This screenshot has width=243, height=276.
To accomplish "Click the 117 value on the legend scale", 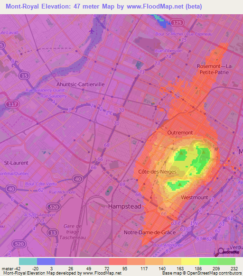I will (x=144, y=269).
